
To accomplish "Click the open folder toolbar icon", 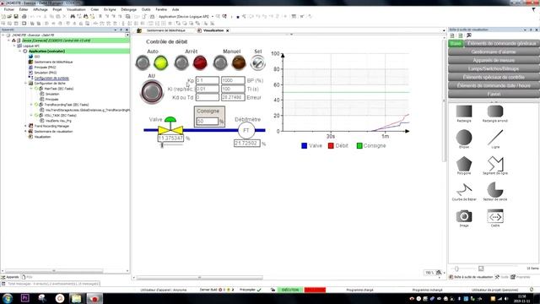I will [9, 16].
